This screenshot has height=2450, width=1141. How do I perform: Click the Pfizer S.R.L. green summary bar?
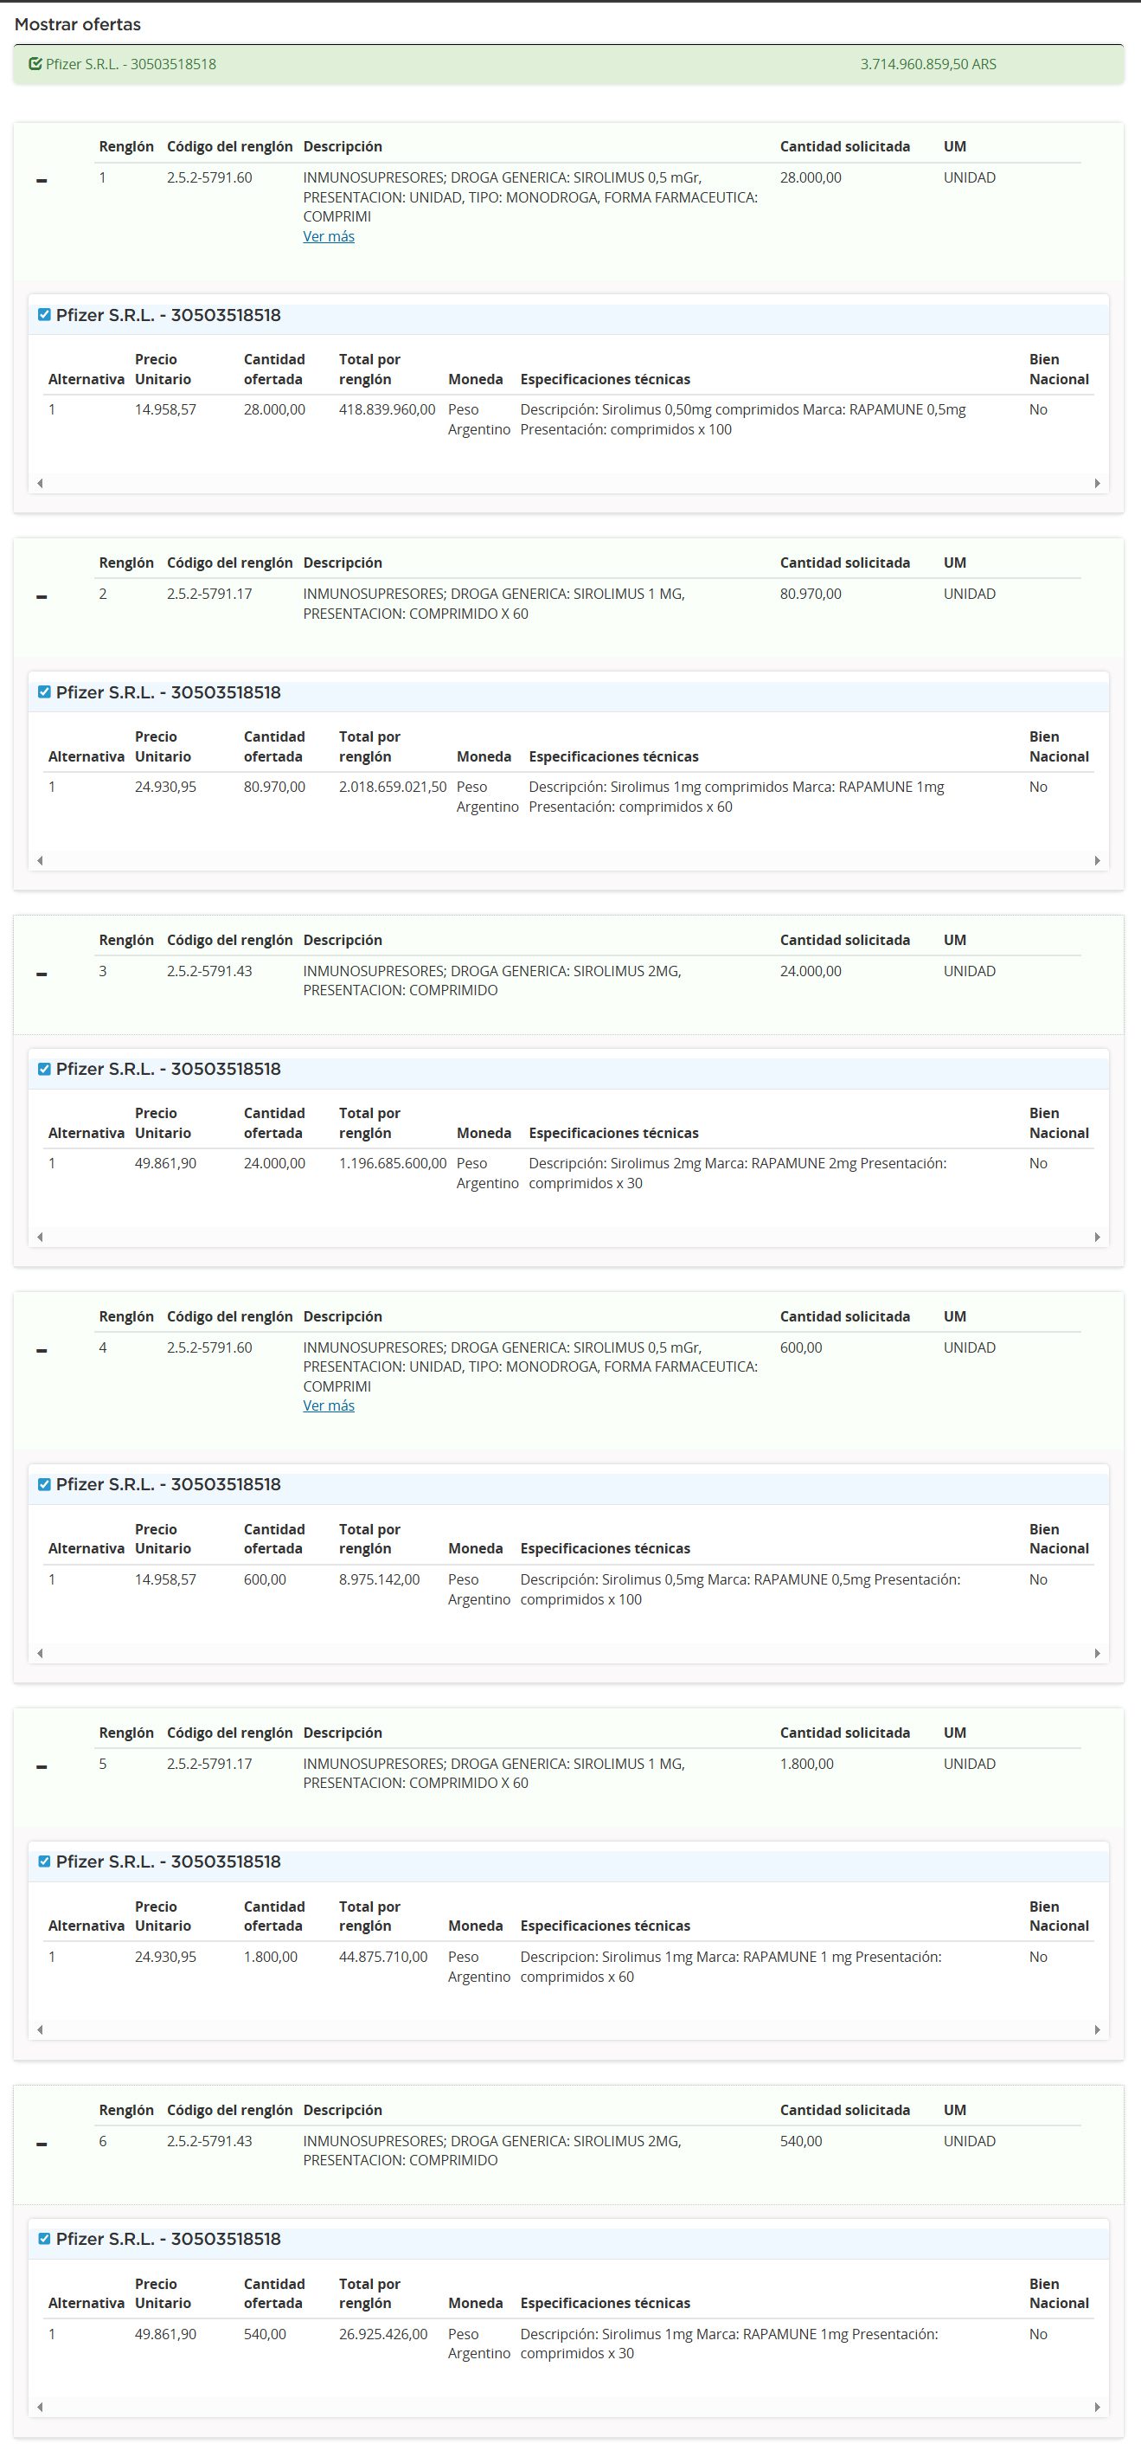568,65
